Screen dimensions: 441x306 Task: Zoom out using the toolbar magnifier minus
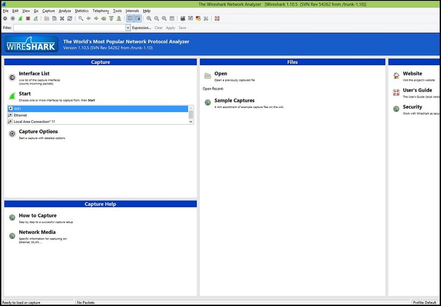(157, 18)
